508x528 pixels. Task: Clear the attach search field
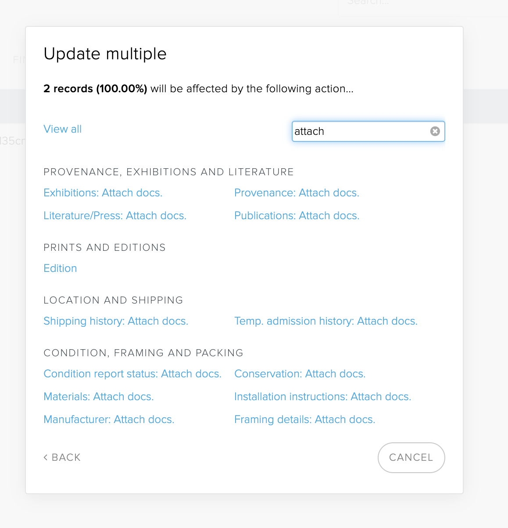[435, 131]
